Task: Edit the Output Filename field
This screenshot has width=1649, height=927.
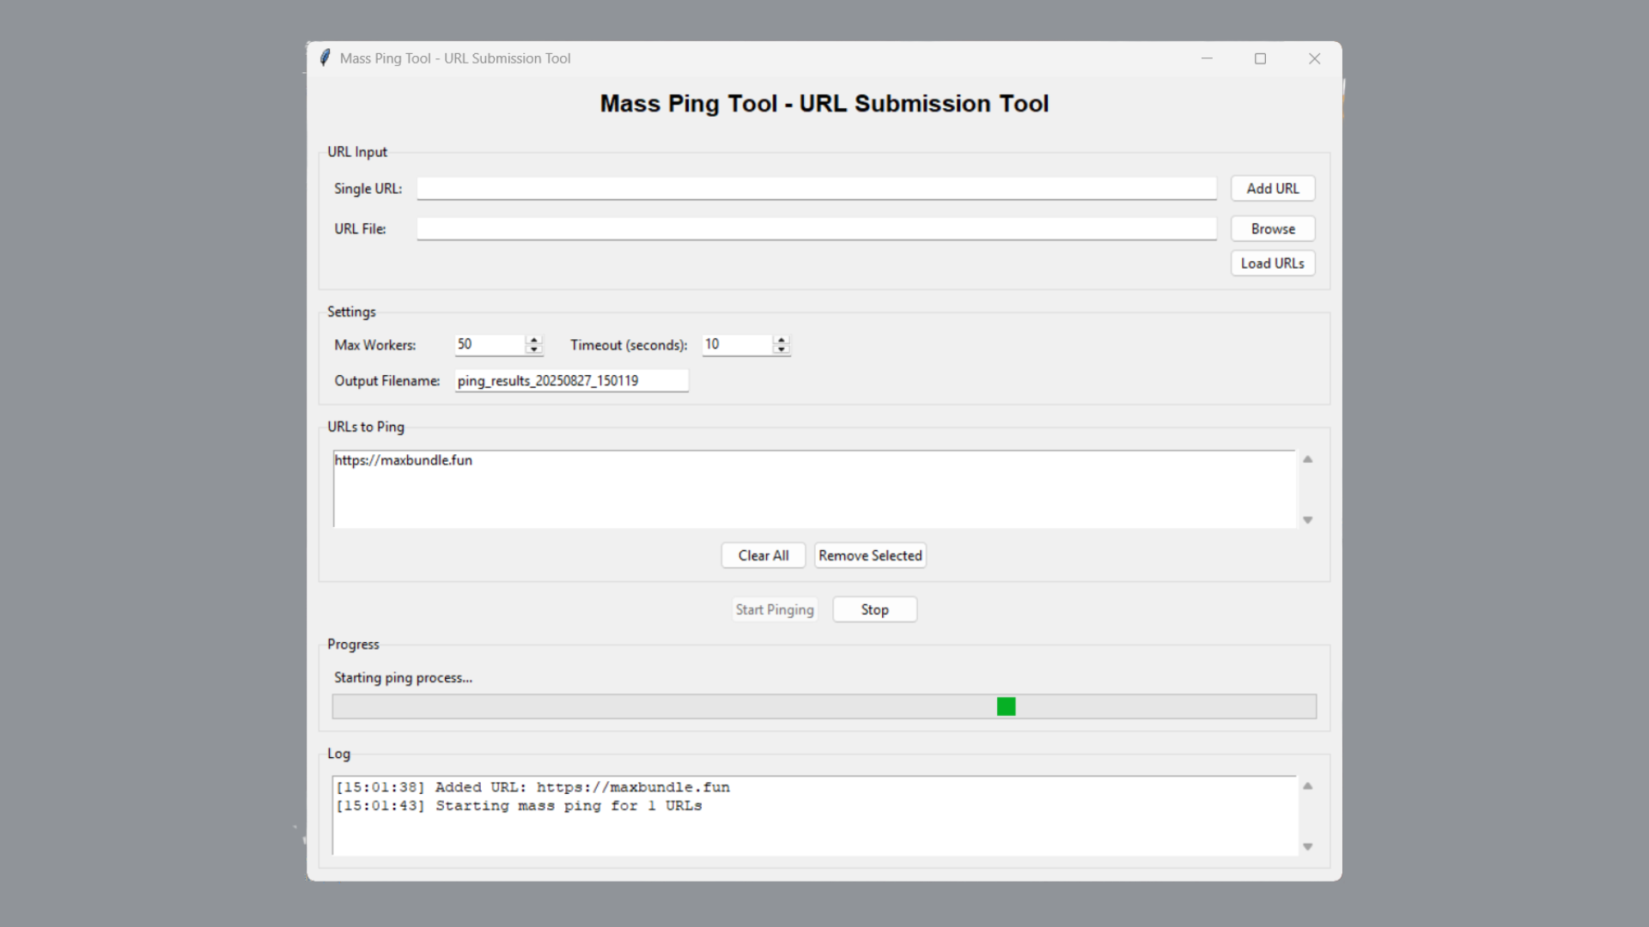Action: 571,381
